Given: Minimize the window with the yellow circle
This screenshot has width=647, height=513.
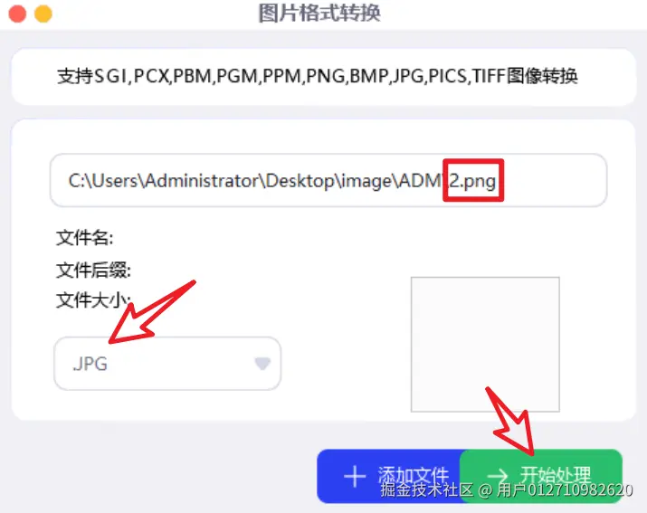Looking at the screenshot, I should (43, 14).
